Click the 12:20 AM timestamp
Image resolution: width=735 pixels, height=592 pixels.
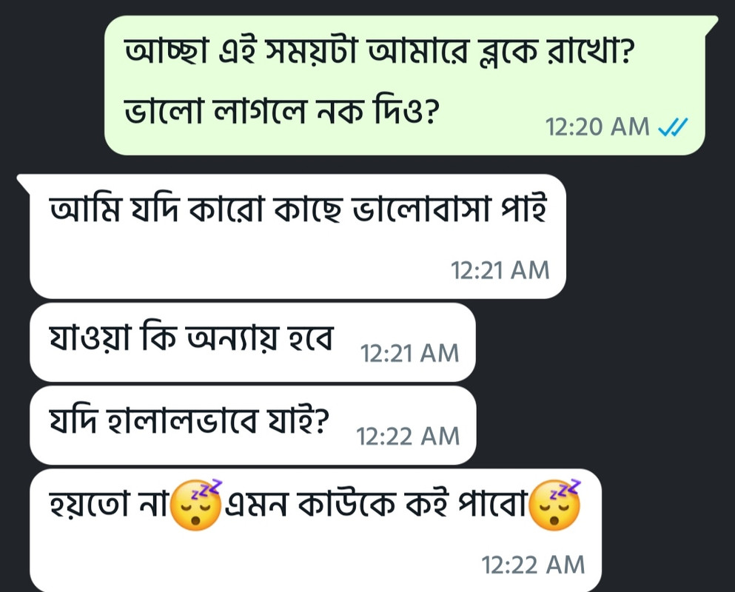(x=597, y=127)
